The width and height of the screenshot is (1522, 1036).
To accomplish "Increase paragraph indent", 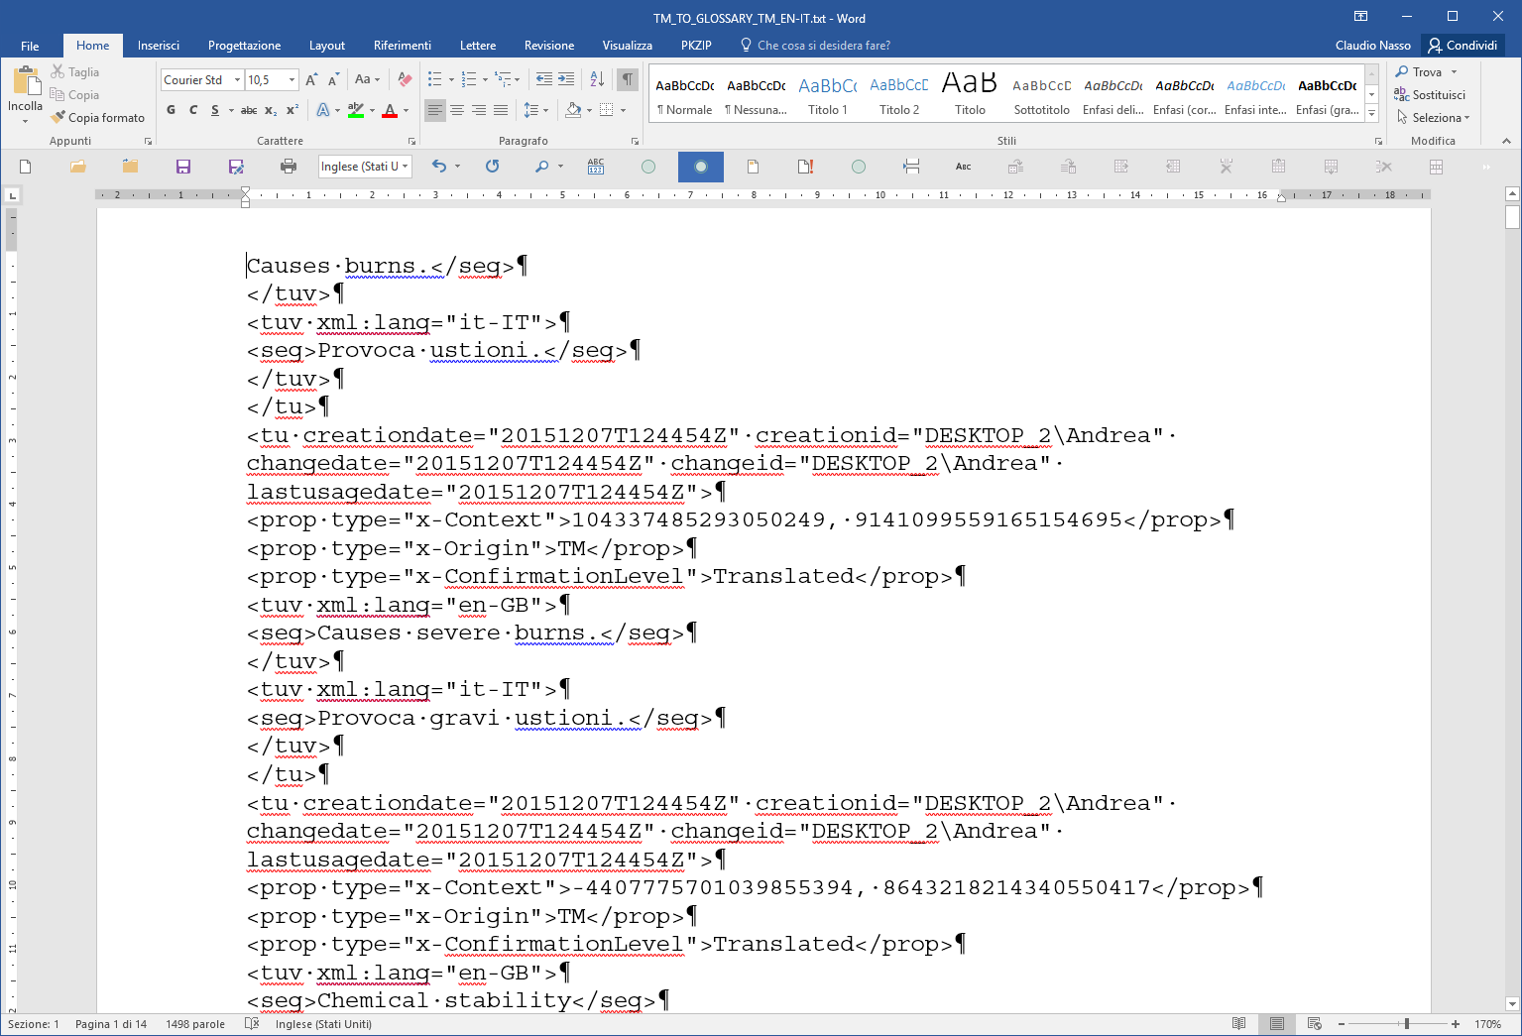I will pos(566,79).
